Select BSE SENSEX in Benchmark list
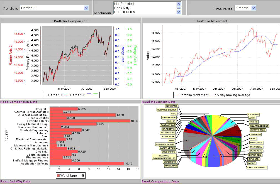Image resolution: width=280 pixels, height=184 pixels. [x=125, y=12]
